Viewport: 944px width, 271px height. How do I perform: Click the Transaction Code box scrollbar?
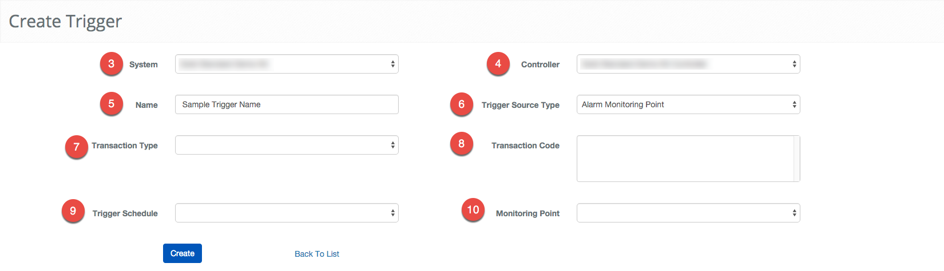[x=796, y=159]
